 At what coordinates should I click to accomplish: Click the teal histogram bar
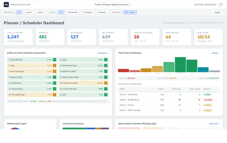[x=203, y=70]
